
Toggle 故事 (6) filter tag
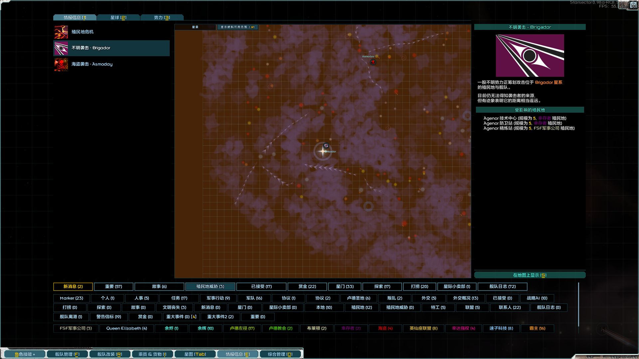(159, 287)
